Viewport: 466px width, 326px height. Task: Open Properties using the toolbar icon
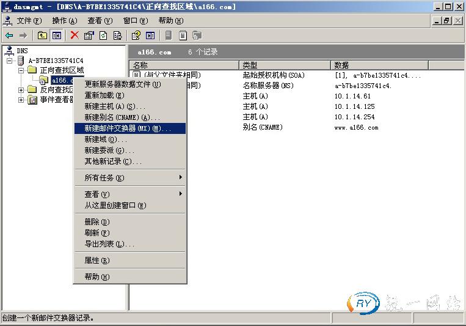[x=89, y=35]
